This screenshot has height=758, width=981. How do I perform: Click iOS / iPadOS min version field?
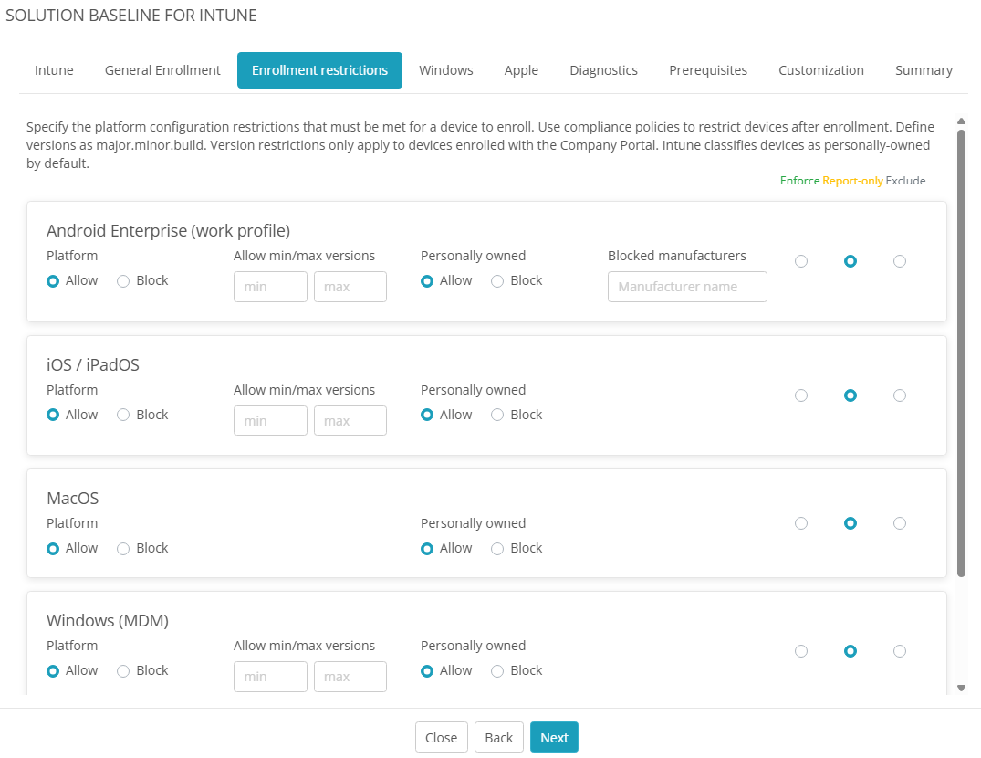click(x=270, y=421)
